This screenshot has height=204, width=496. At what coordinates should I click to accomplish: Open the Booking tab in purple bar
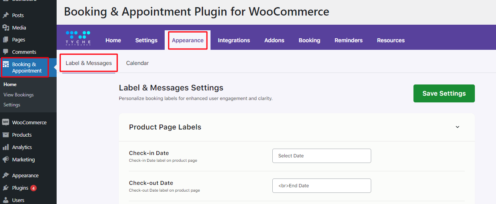click(309, 40)
